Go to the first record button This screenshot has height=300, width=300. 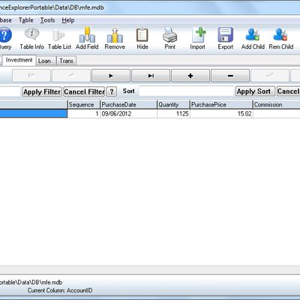[31, 76]
